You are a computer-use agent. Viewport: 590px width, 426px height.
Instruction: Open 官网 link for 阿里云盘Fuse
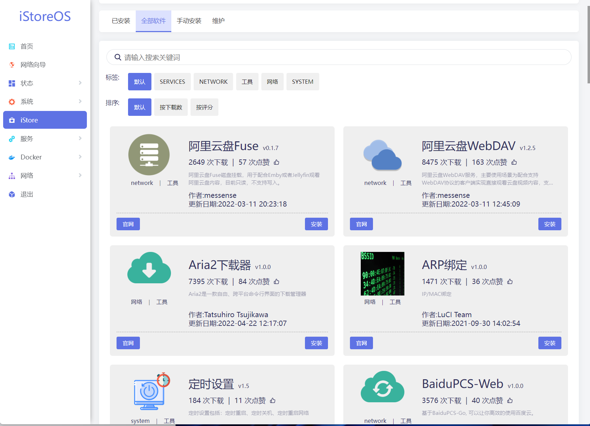(x=128, y=224)
